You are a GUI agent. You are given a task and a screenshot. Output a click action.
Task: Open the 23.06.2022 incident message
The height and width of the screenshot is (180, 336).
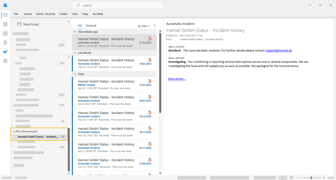(x=114, y=163)
